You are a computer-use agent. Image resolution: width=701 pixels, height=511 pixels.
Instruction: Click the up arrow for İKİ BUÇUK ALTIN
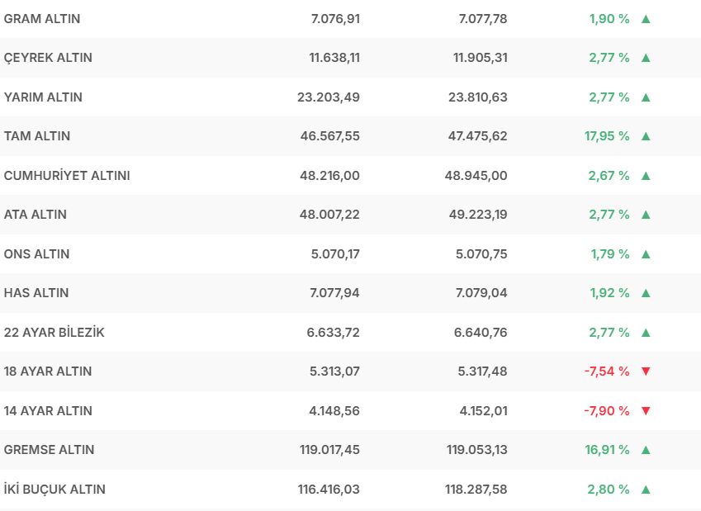(x=646, y=490)
